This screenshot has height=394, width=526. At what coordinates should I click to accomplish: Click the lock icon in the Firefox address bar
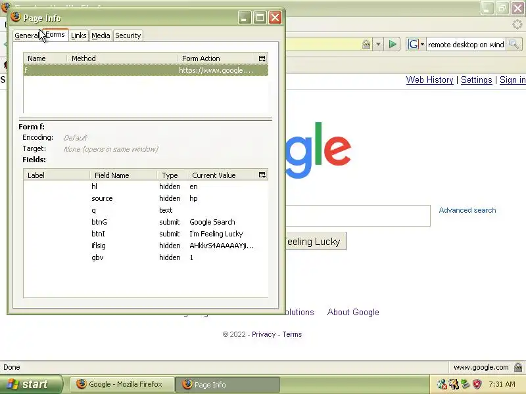coord(366,44)
